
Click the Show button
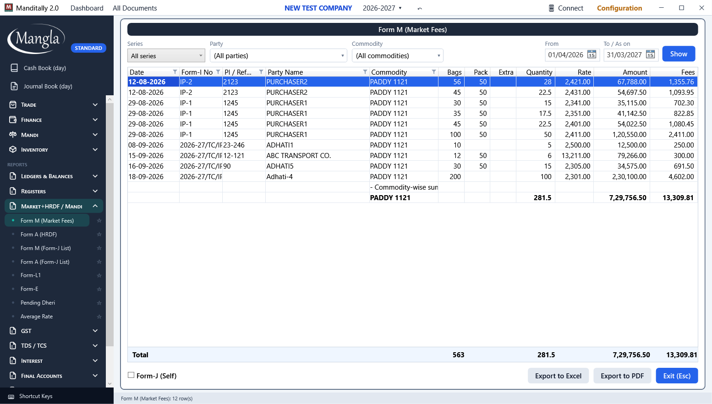click(x=679, y=54)
